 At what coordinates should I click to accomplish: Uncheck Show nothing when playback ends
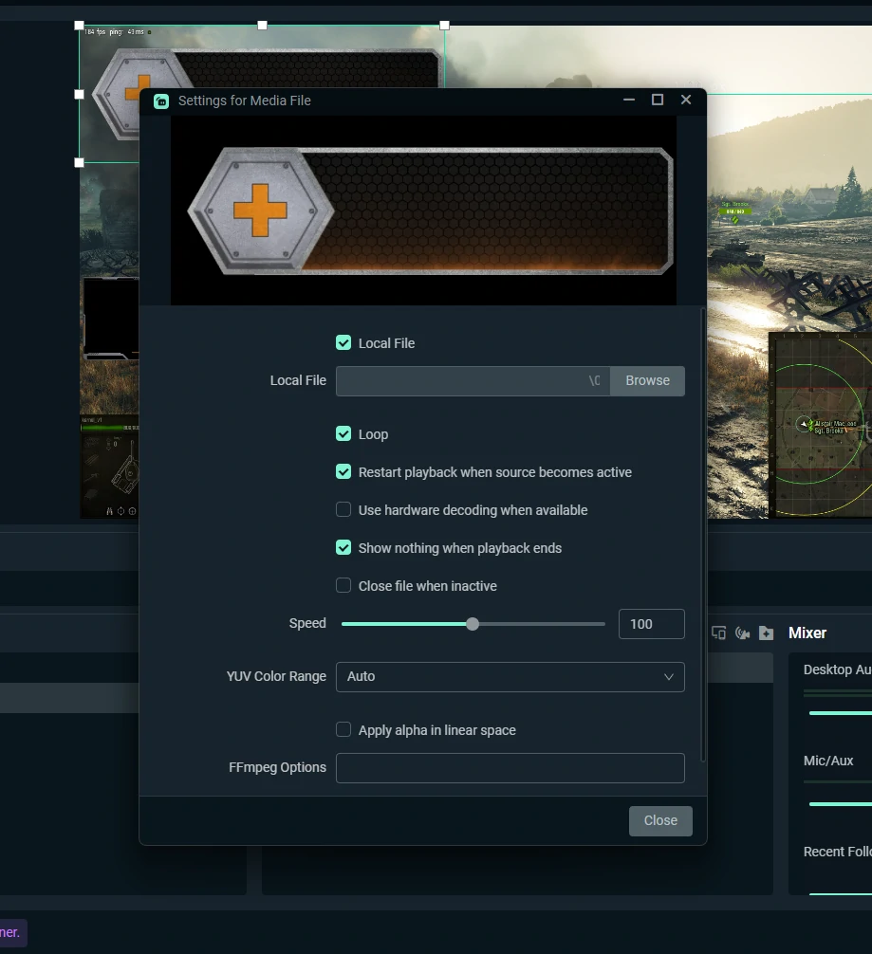pyautogui.click(x=343, y=547)
